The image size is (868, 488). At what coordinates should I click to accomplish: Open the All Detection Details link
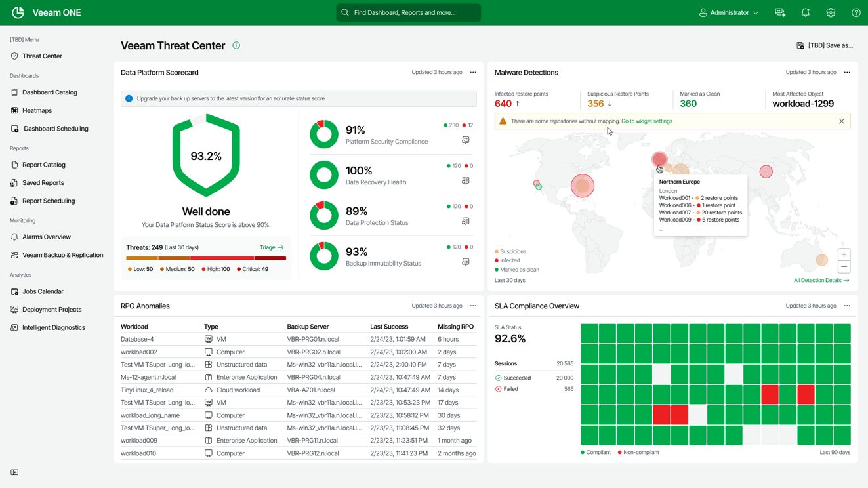click(x=821, y=280)
